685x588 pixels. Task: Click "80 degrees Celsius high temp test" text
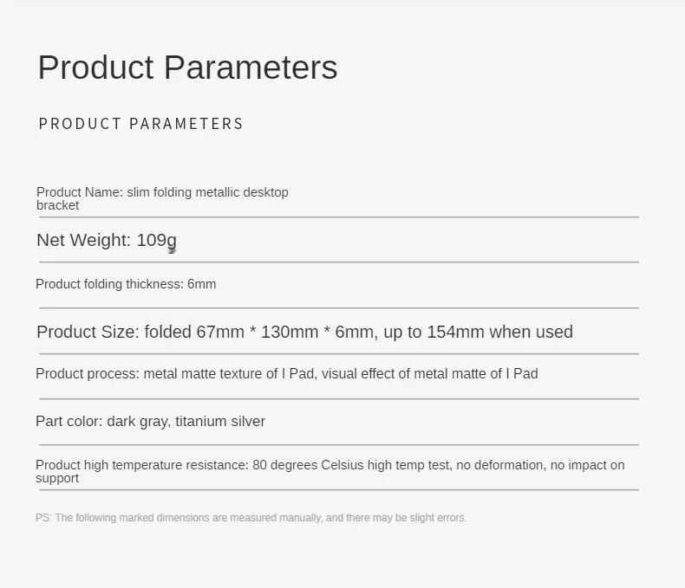[351, 465]
